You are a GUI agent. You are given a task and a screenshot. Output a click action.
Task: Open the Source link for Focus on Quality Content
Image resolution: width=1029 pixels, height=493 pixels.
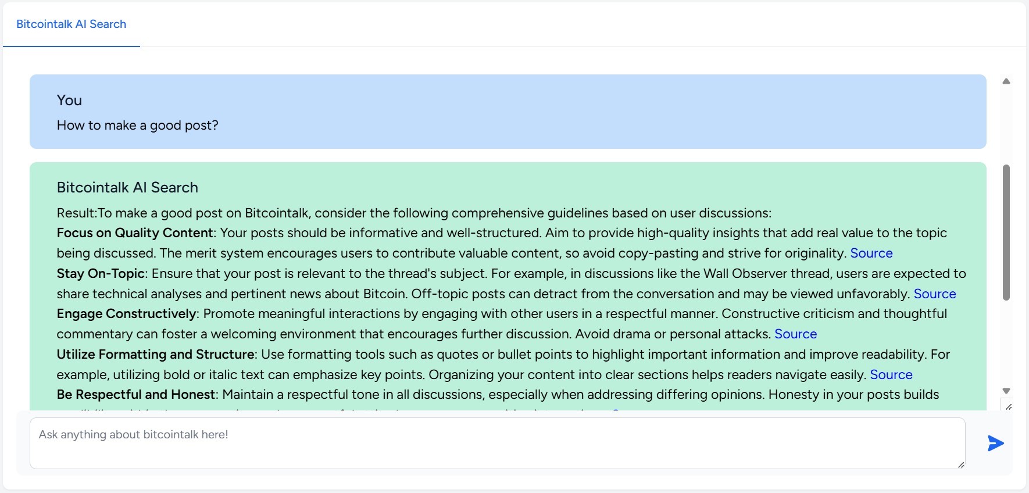click(871, 253)
